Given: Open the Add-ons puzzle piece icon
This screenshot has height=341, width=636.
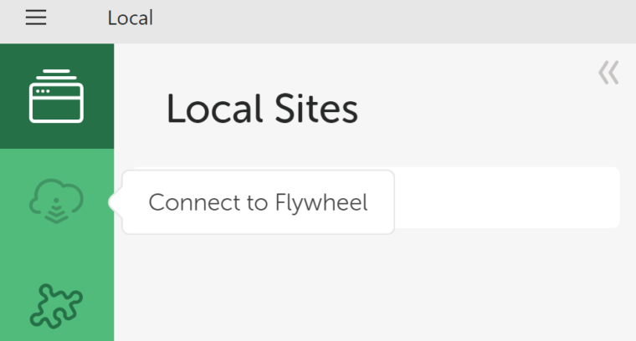Looking at the screenshot, I should click(x=56, y=306).
